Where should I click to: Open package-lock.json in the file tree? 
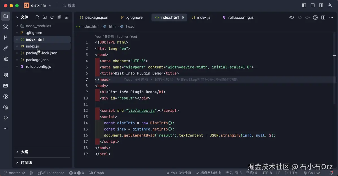click(x=42, y=53)
